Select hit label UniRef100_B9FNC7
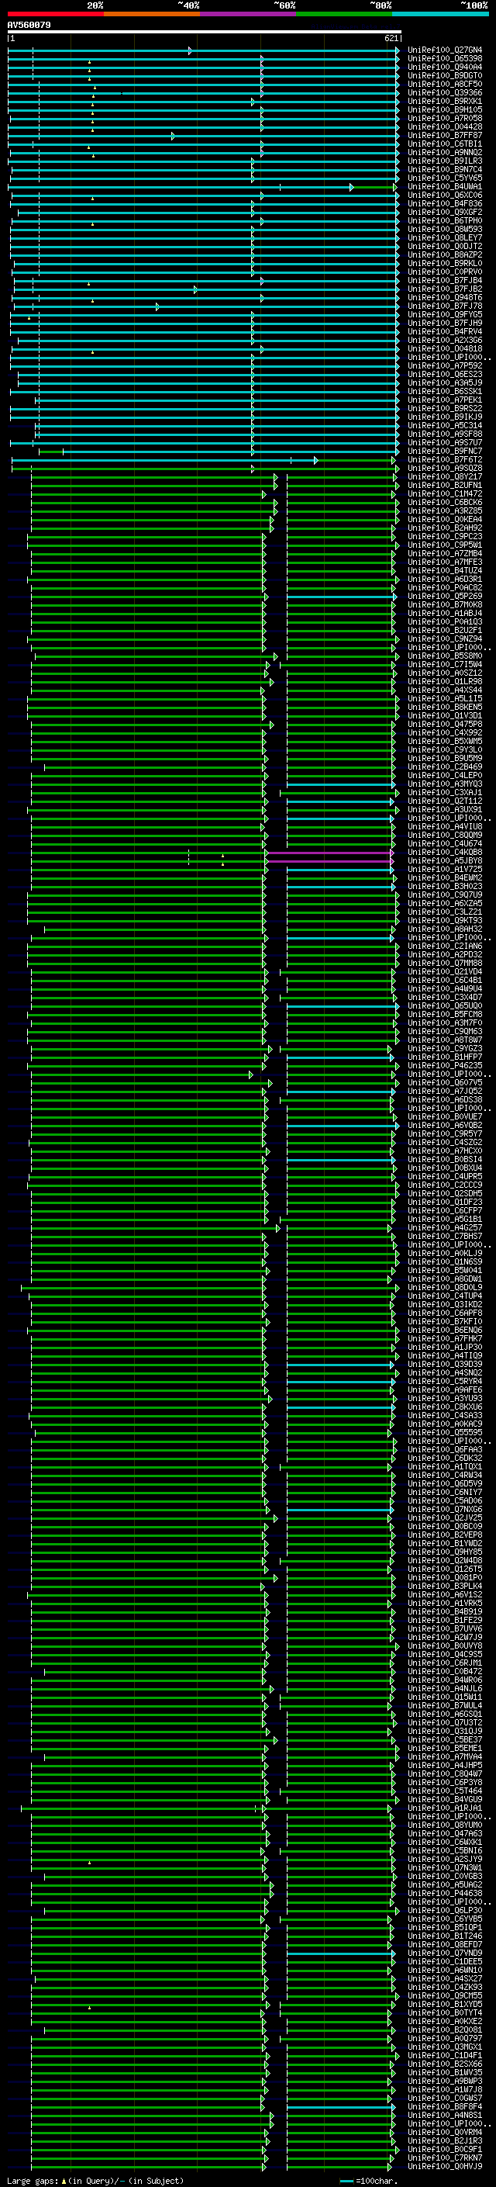Image resolution: width=496 pixels, height=2187 pixels. click(x=445, y=451)
